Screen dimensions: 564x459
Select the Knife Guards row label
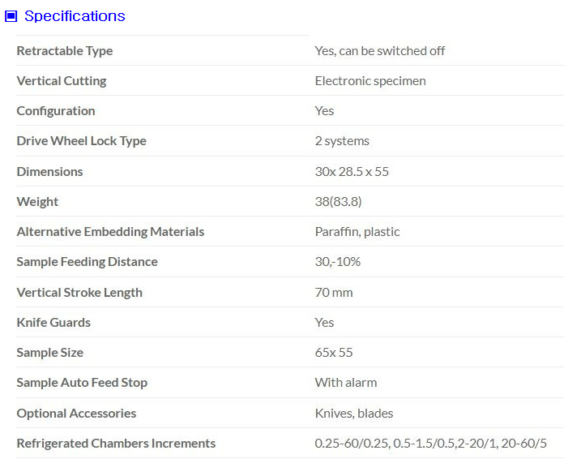[53, 323]
